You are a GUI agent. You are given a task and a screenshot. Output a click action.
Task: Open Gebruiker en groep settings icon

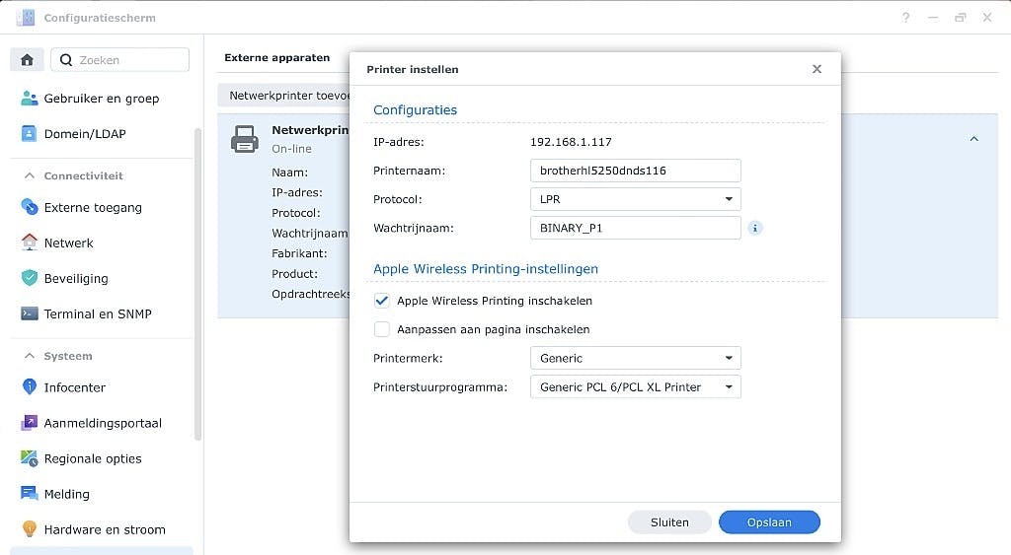click(x=29, y=99)
